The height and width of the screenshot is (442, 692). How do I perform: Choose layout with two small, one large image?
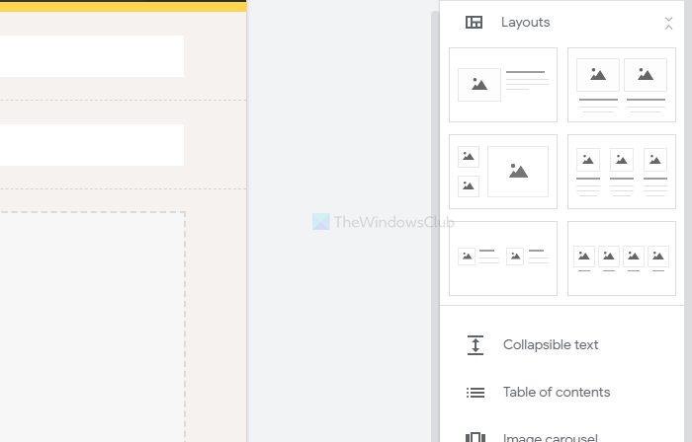tap(503, 172)
